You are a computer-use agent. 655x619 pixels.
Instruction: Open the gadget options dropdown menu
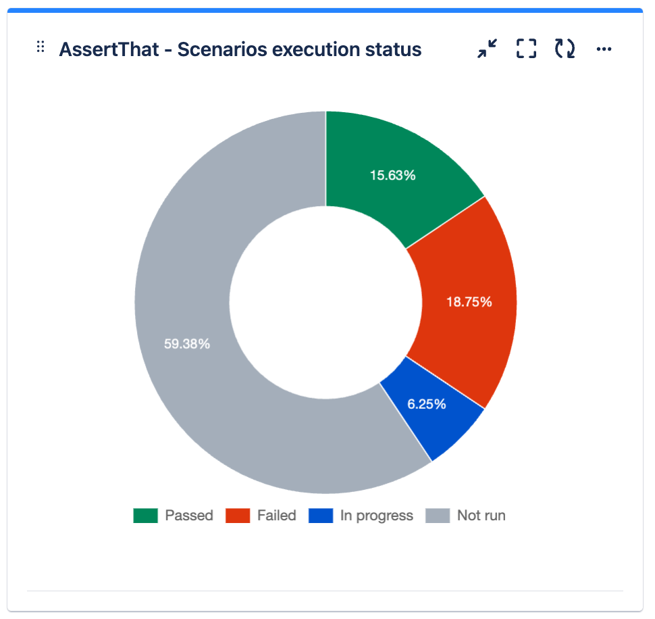604,49
